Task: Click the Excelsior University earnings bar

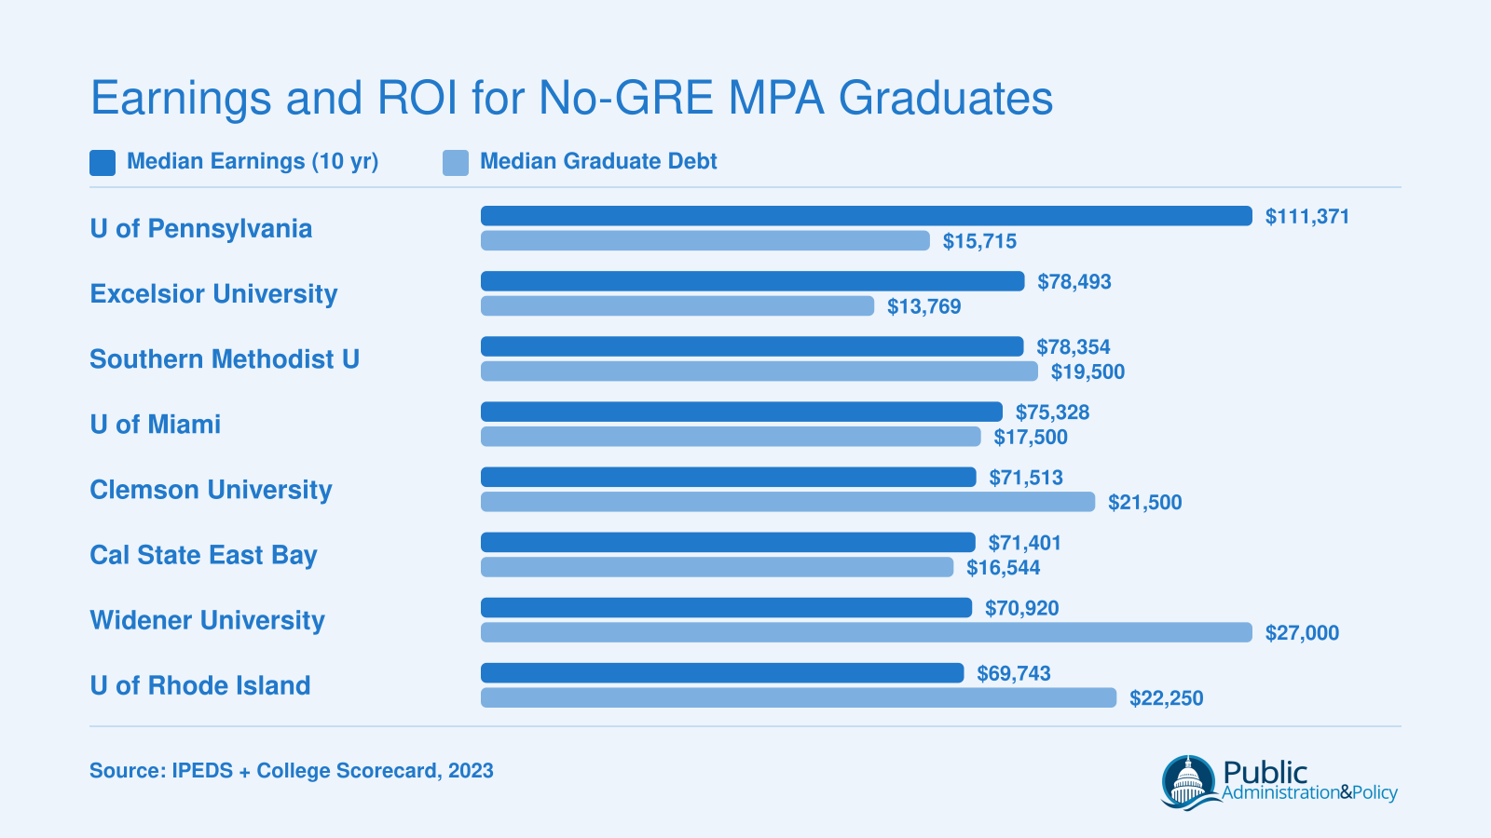Action: pos(753,281)
